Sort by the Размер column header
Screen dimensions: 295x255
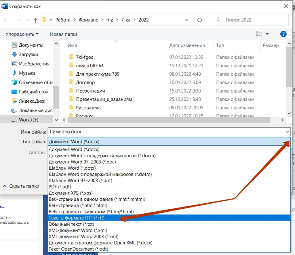coord(271,45)
